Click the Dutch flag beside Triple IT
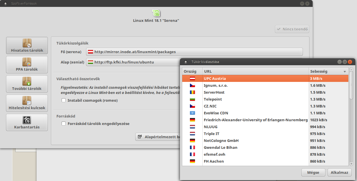 [x=192, y=134]
